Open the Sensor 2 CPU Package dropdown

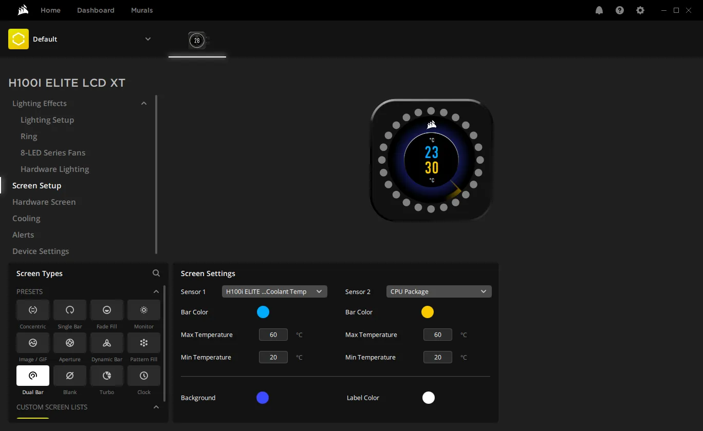pos(439,291)
